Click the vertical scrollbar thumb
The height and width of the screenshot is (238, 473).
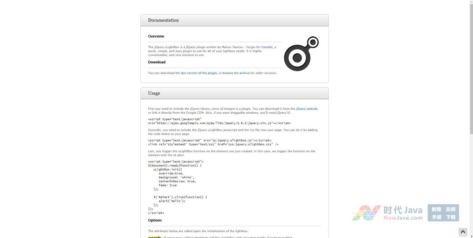point(471,66)
